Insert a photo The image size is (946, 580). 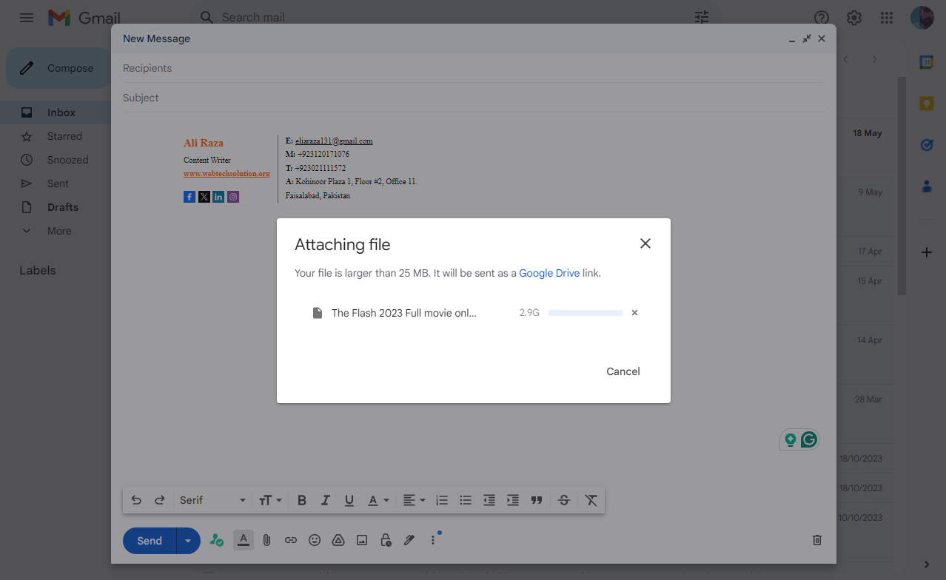tap(362, 540)
